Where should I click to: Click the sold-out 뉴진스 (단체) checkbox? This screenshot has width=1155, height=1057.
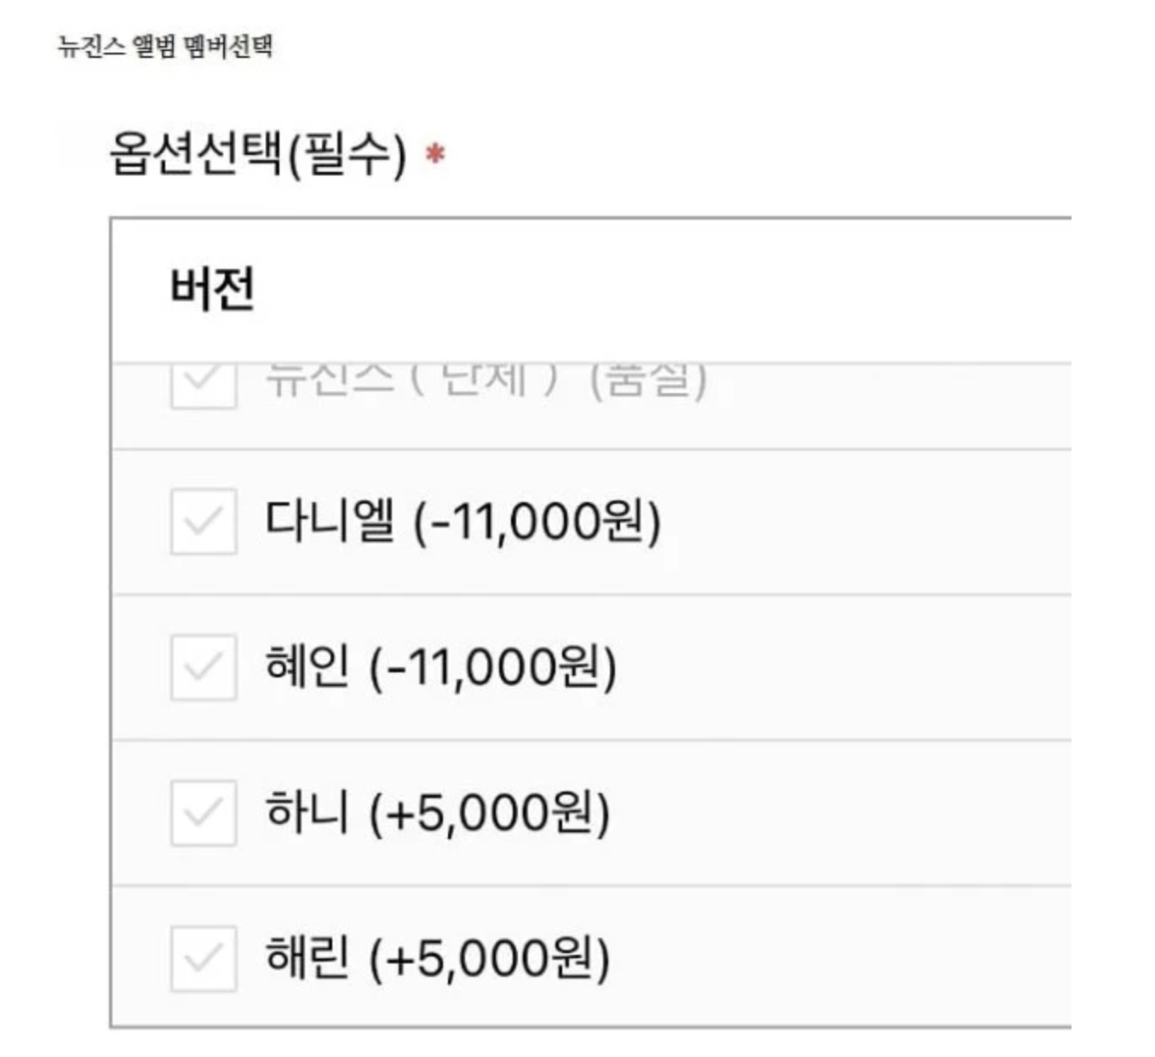pyautogui.click(x=203, y=383)
